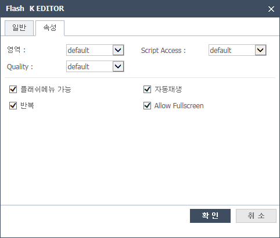Open the Script Access dropdown
The width and height of the screenshot is (280, 238).
(x=238, y=50)
